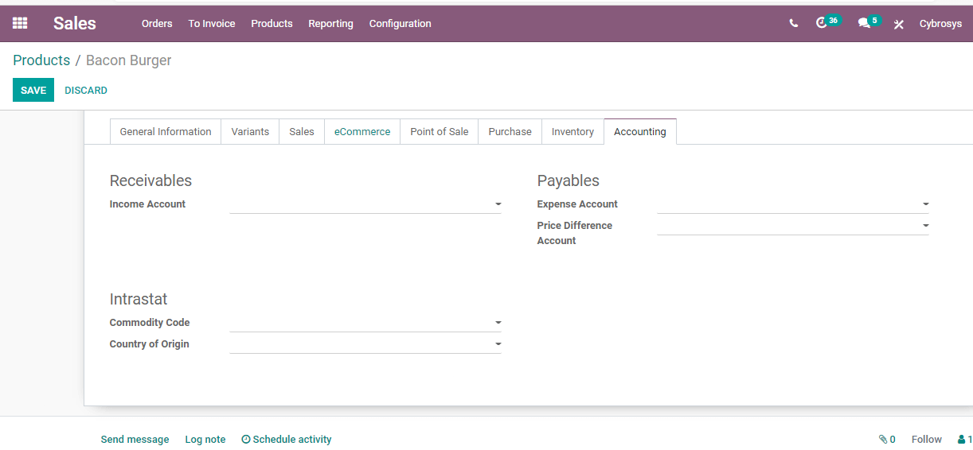The width and height of the screenshot is (973, 450).
Task: Switch to the General Information tab
Action: (x=166, y=132)
